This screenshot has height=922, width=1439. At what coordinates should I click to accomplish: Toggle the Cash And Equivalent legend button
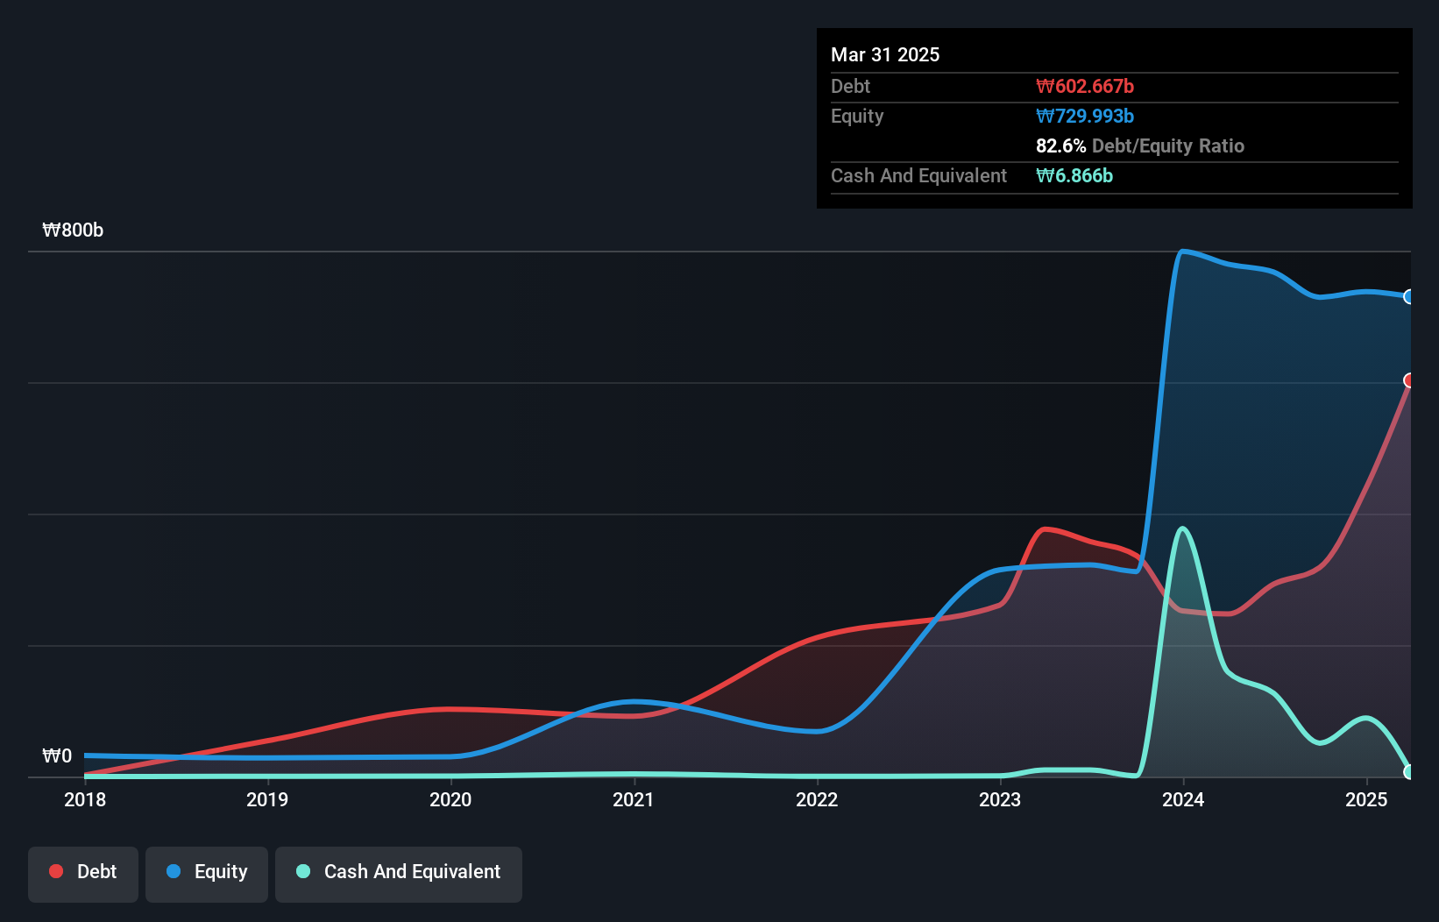coord(399,874)
